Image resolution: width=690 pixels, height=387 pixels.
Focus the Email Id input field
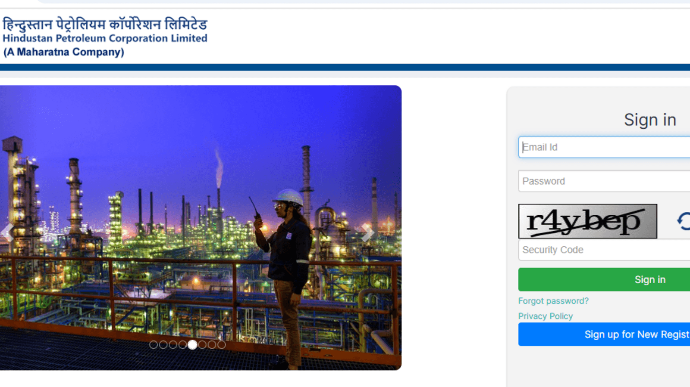tap(604, 147)
